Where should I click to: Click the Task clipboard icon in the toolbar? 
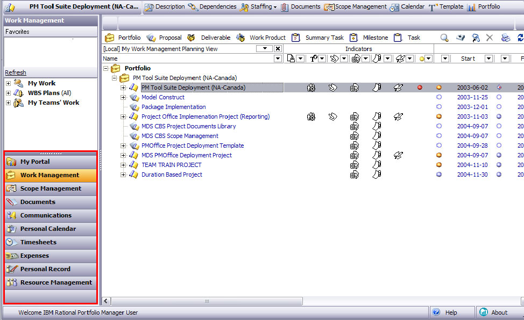(398, 38)
